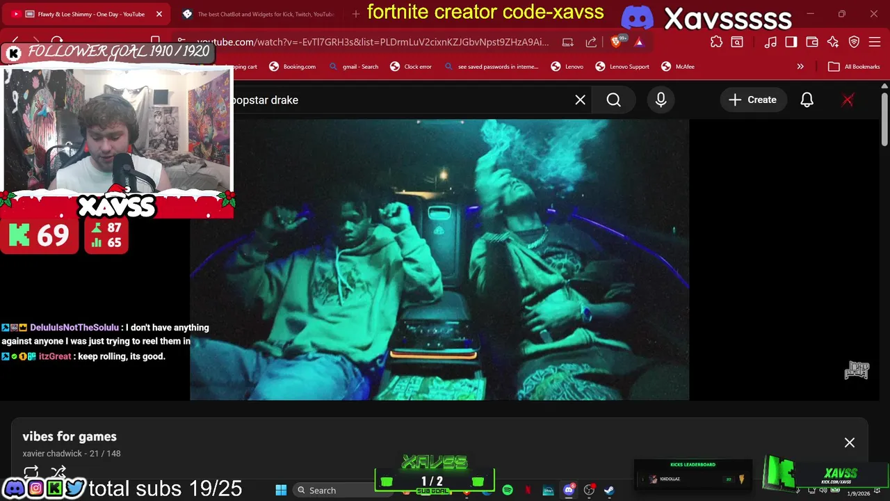Open the All Bookmarks folder
The image size is (890, 501).
[x=855, y=67]
